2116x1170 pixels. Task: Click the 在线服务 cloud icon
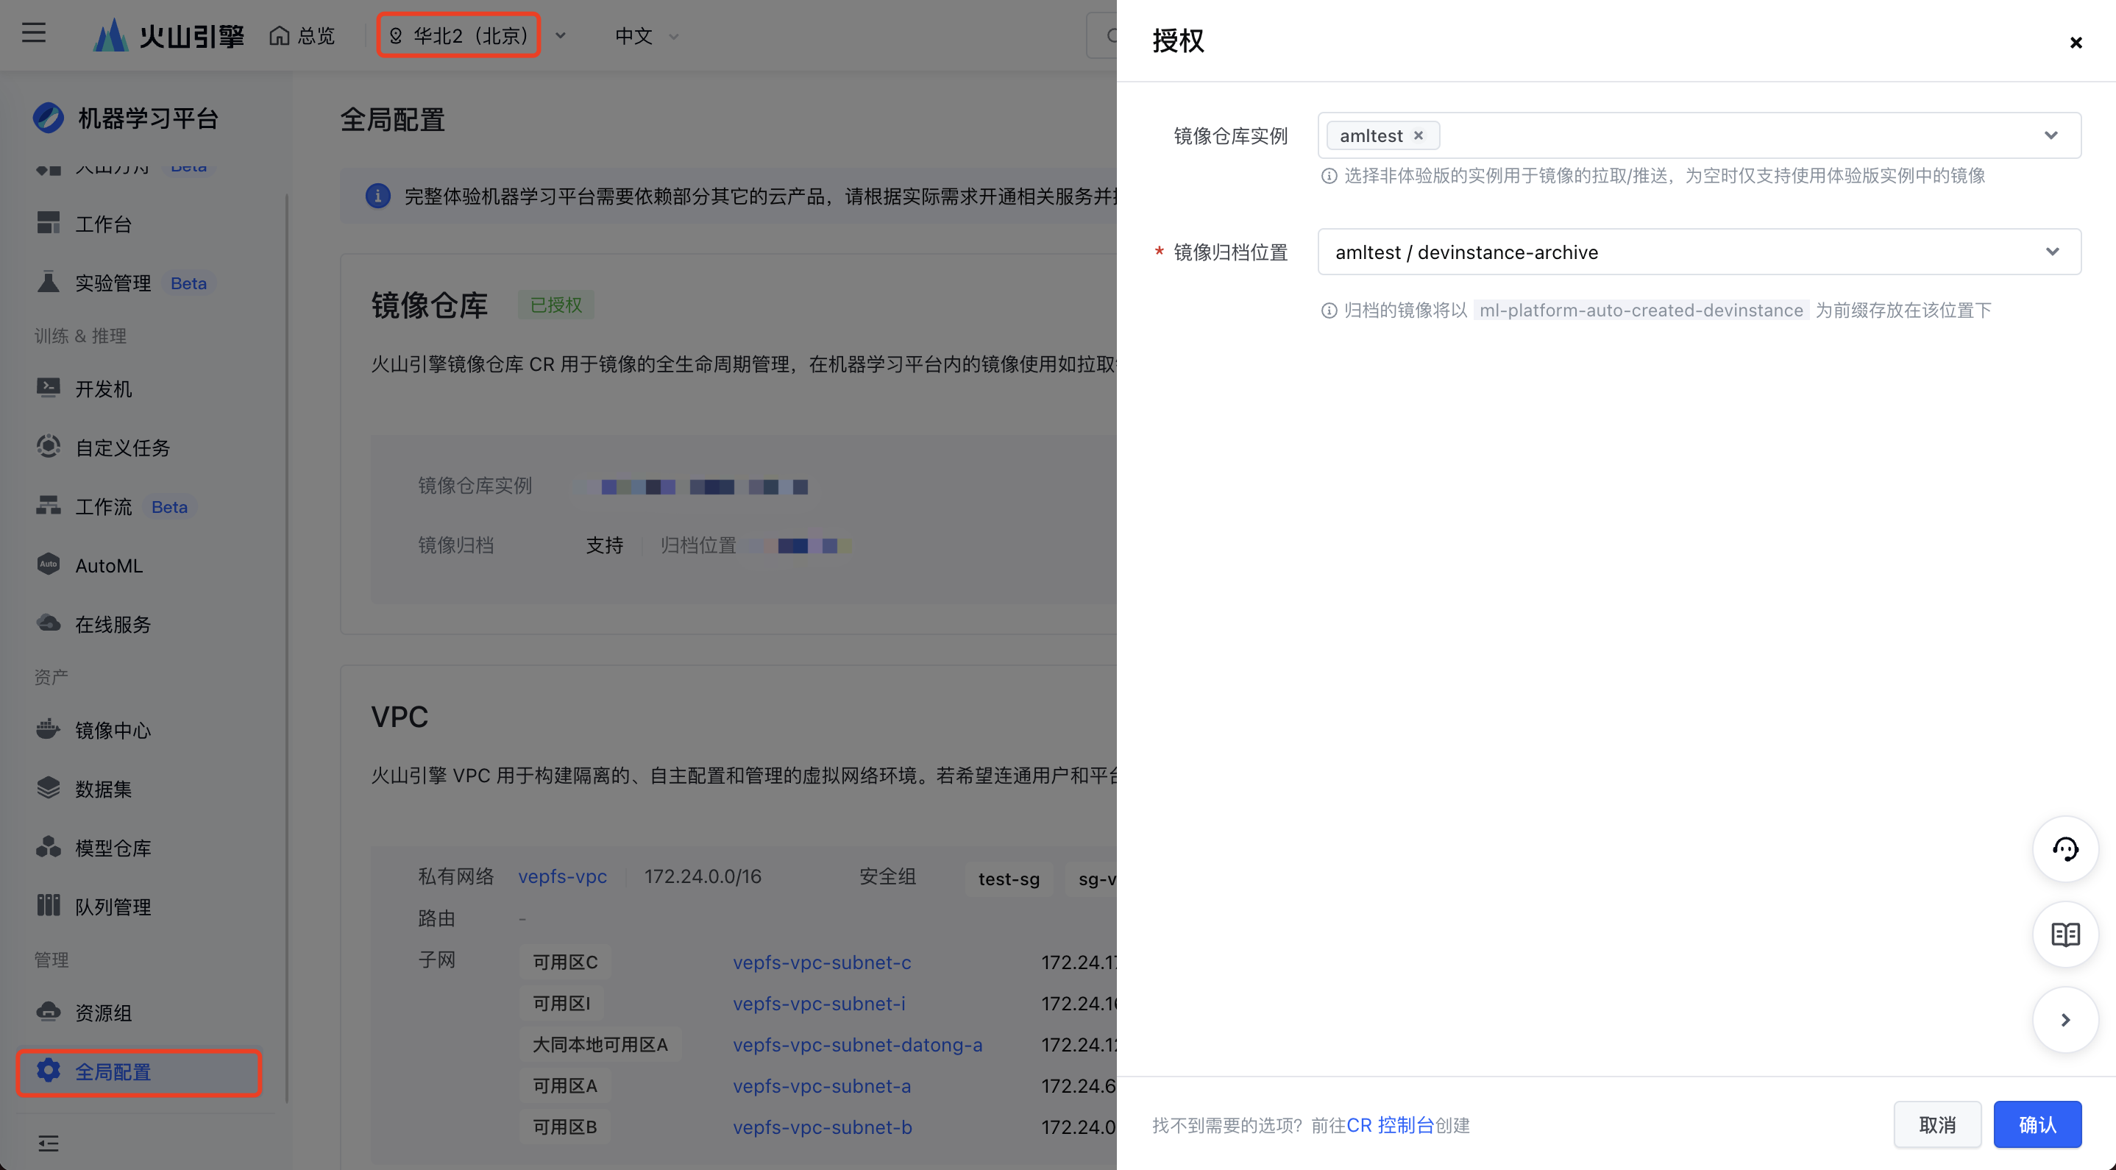pyautogui.click(x=49, y=623)
